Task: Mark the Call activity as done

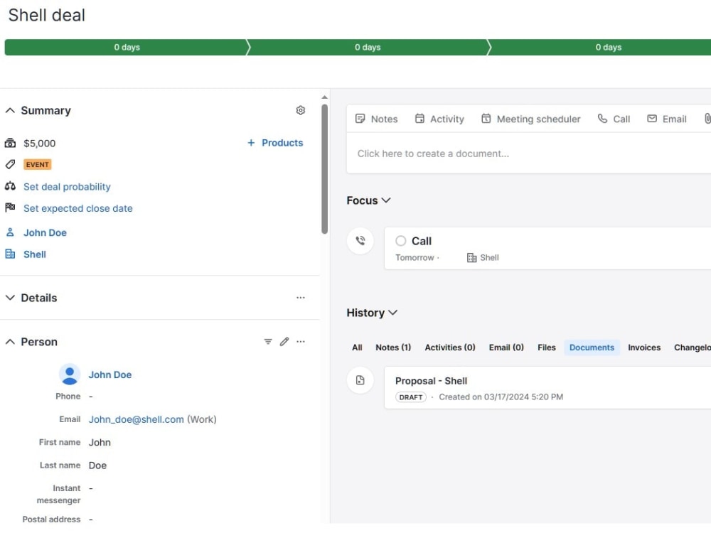Action: point(400,241)
